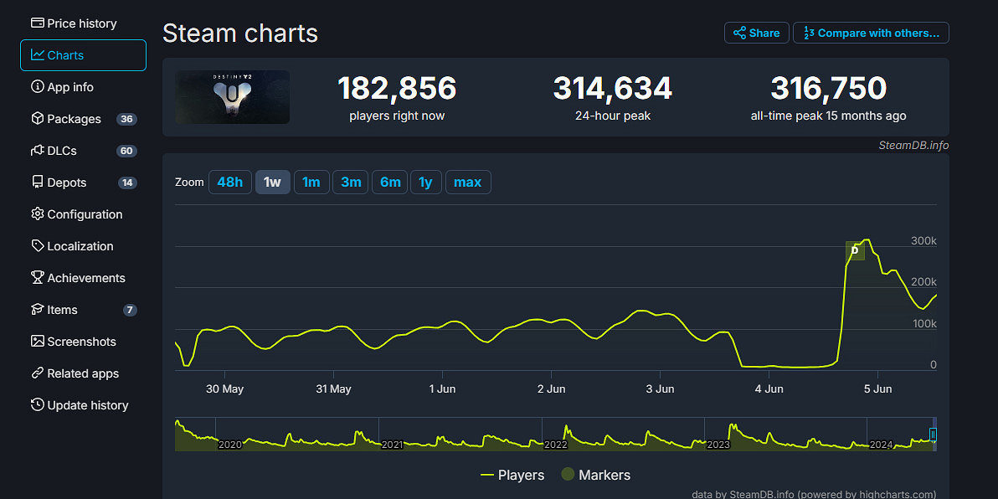This screenshot has width=998, height=499.
Task: Switch zoom range to 48h
Action: [229, 182]
